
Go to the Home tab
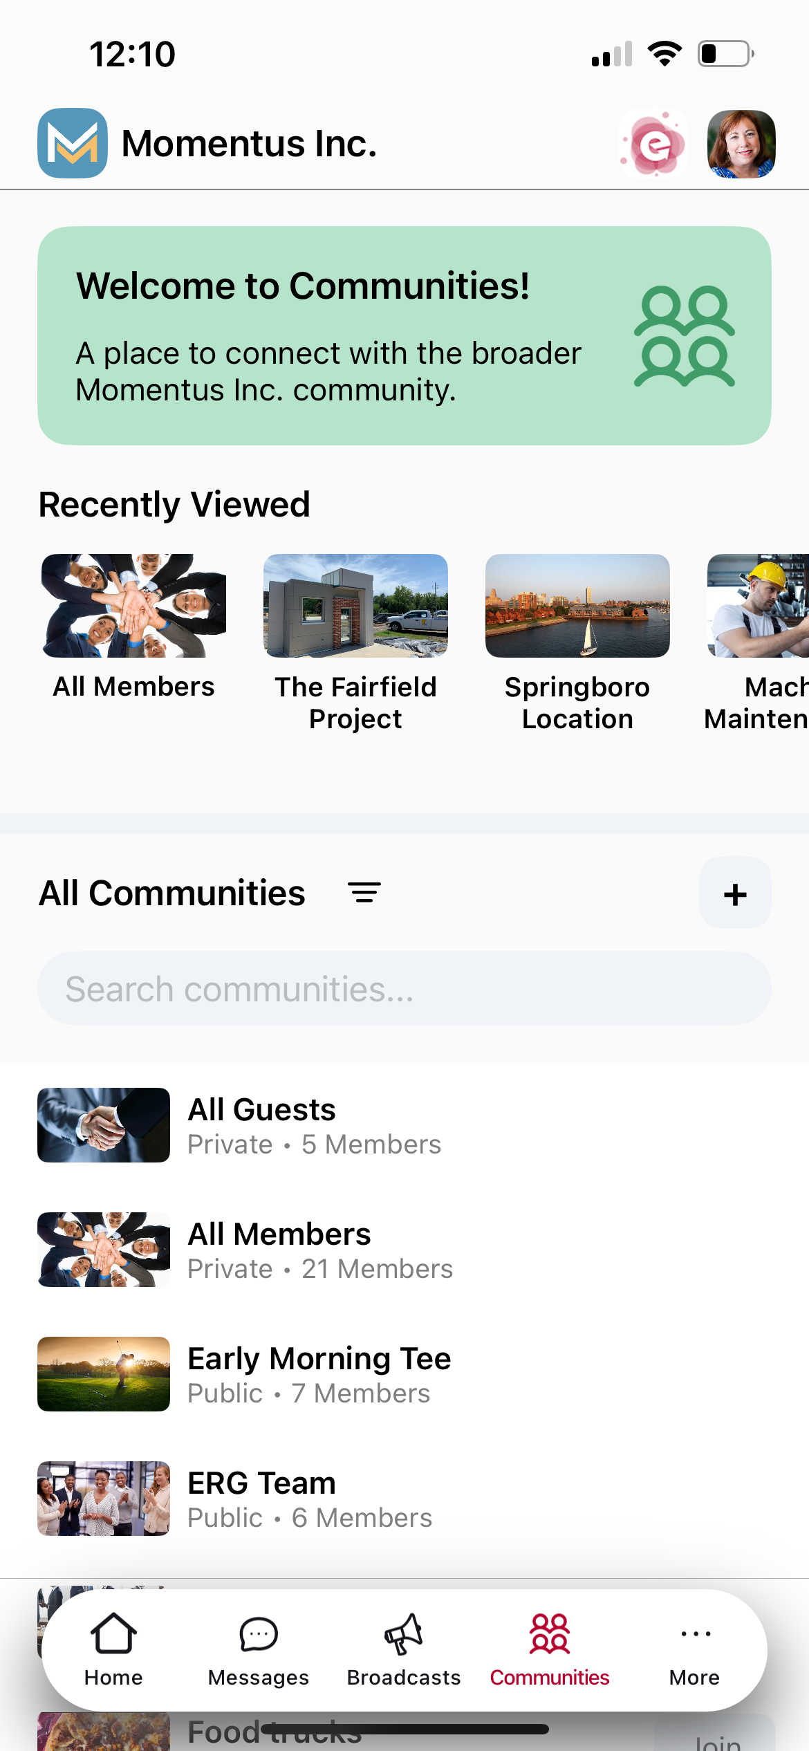[113, 1649]
